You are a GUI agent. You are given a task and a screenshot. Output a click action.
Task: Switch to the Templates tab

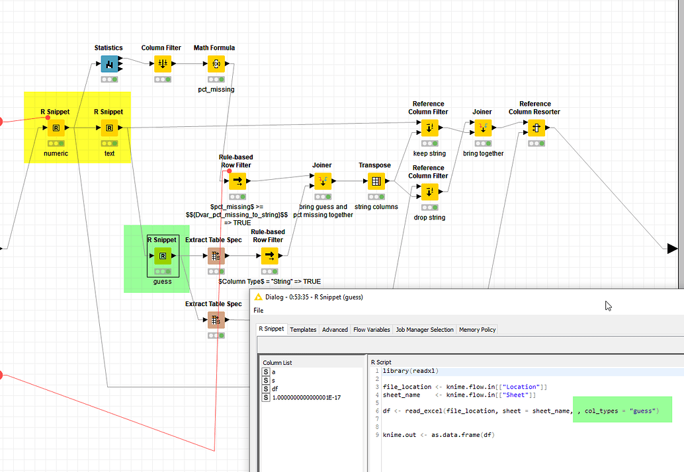click(303, 329)
